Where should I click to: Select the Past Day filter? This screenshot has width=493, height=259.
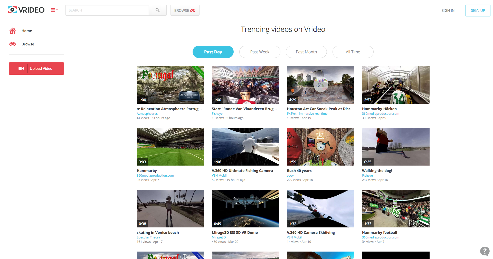[x=213, y=52]
